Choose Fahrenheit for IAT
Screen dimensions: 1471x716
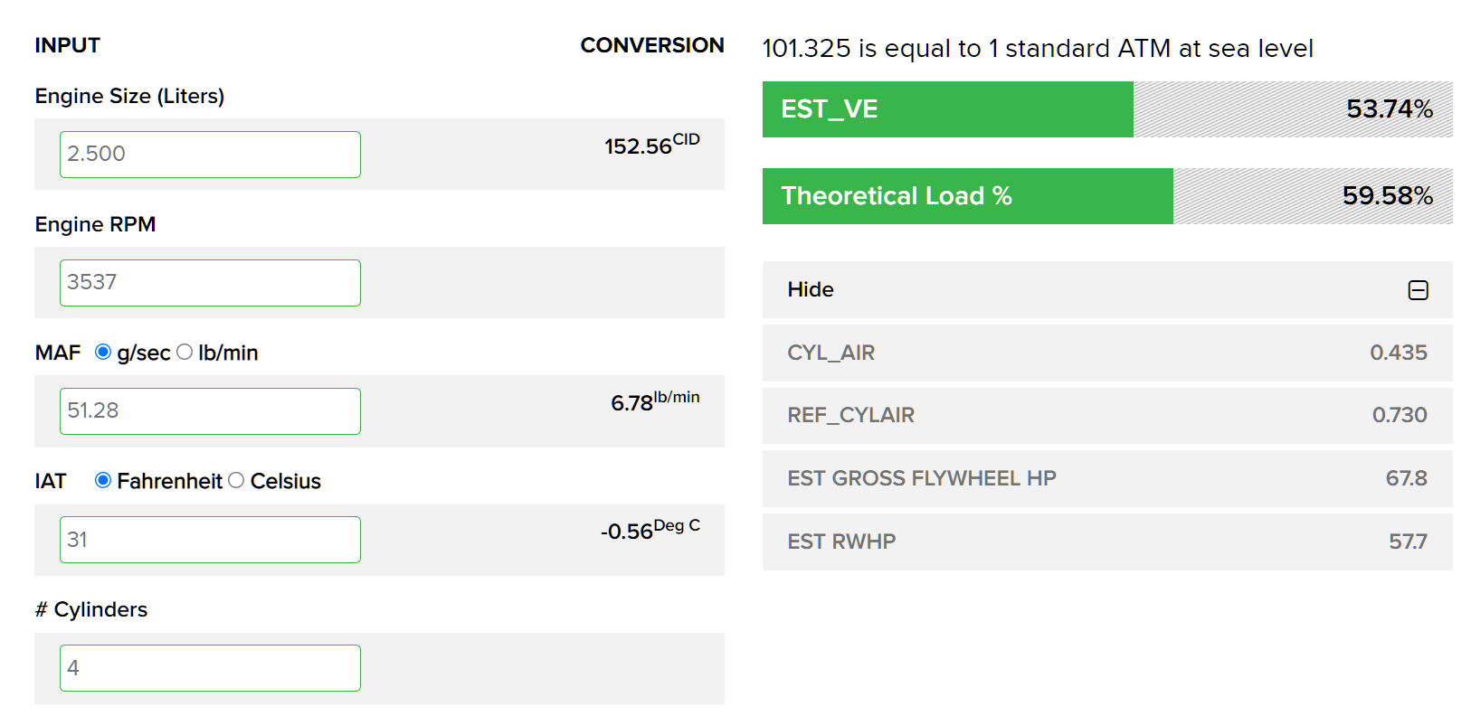point(103,480)
